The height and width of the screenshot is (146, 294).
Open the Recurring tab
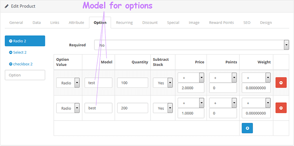124,23
